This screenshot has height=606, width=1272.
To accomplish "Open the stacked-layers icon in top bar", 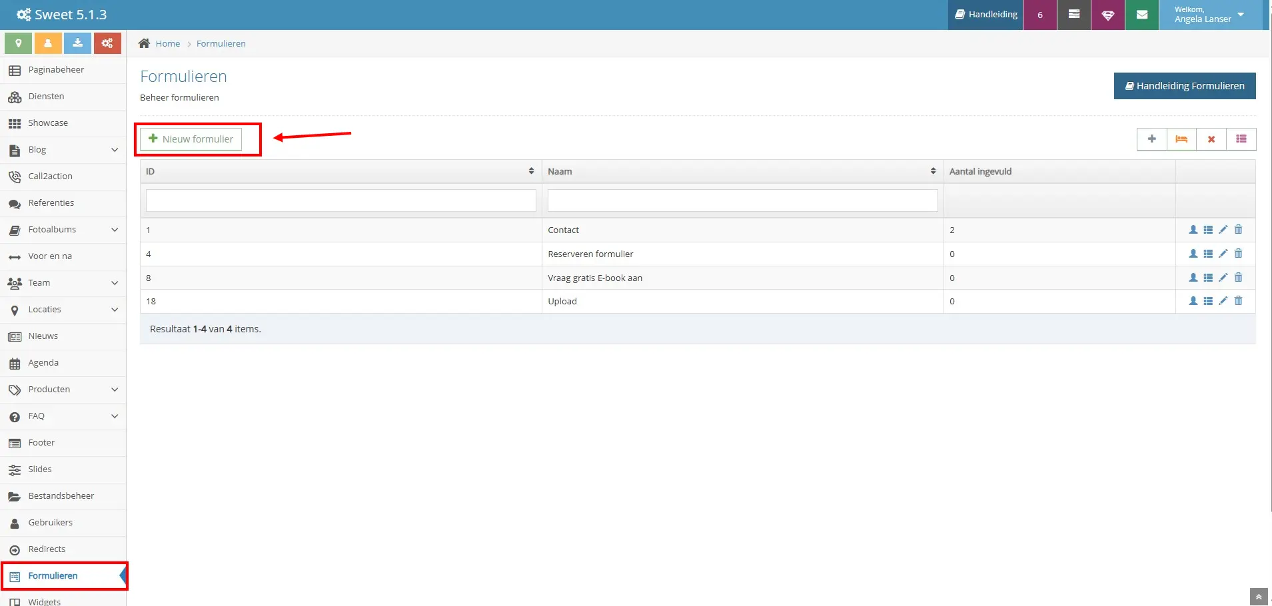I will [1074, 15].
